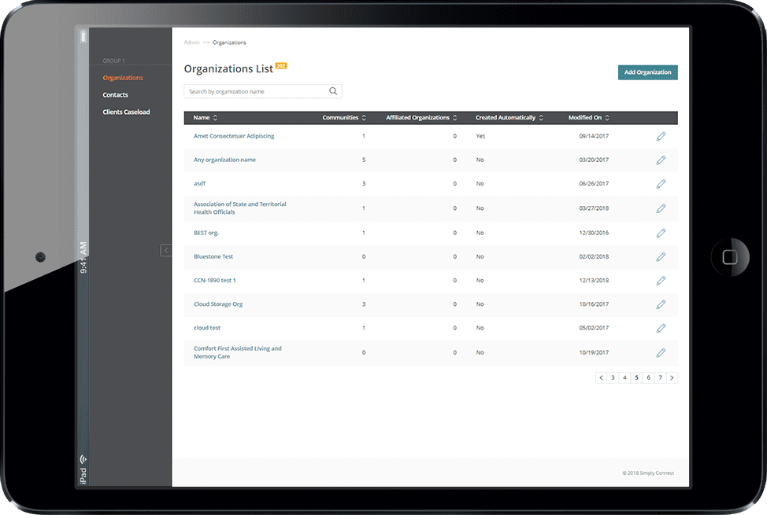The width and height of the screenshot is (767, 515).
Task: Edit CCN-1890 test 1 via pencil icon
Action: [x=661, y=281]
